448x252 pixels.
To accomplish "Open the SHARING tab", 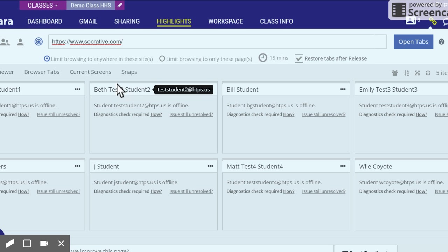I will (127, 21).
